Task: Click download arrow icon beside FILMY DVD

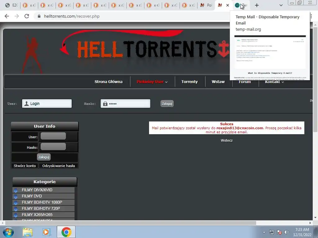Action: click(16, 196)
